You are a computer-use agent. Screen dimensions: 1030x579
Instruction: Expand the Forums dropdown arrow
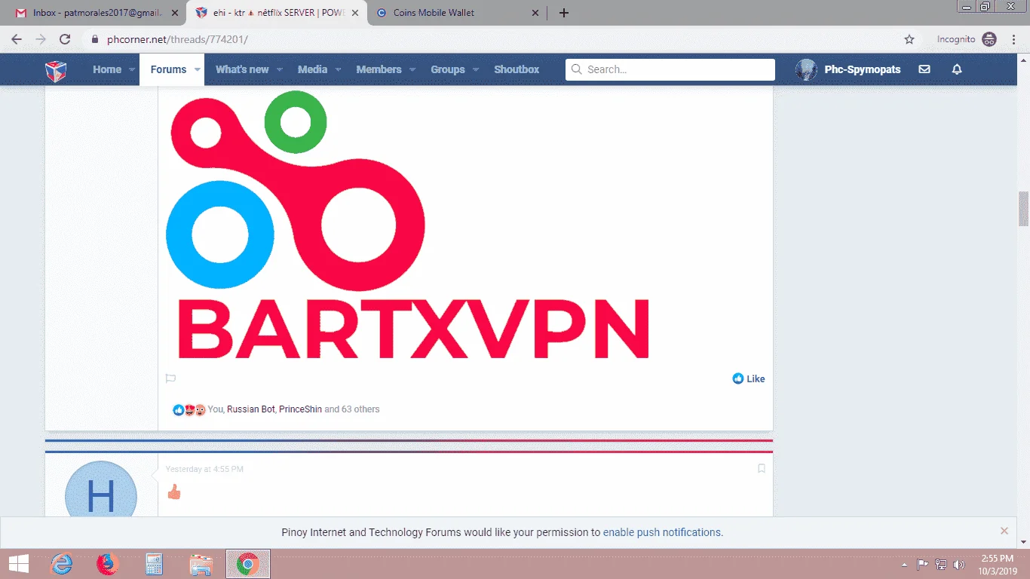click(x=198, y=69)
